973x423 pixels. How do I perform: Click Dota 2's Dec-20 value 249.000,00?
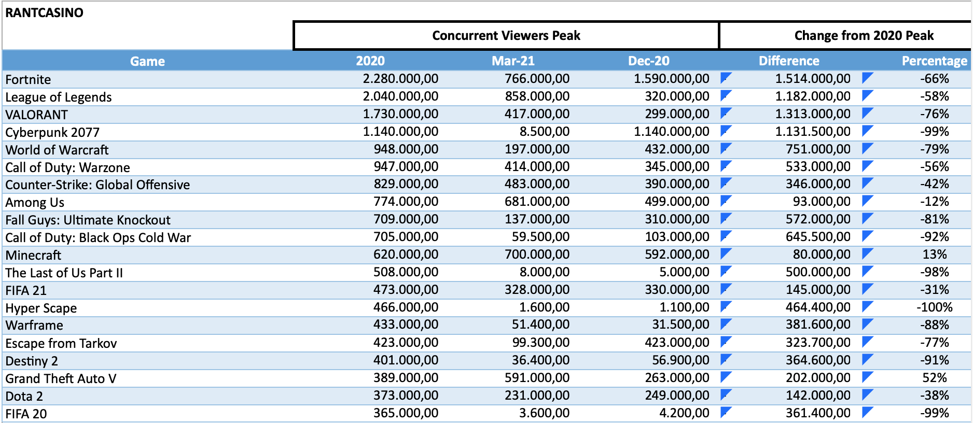pyautogui.click(x=677, y=396)
